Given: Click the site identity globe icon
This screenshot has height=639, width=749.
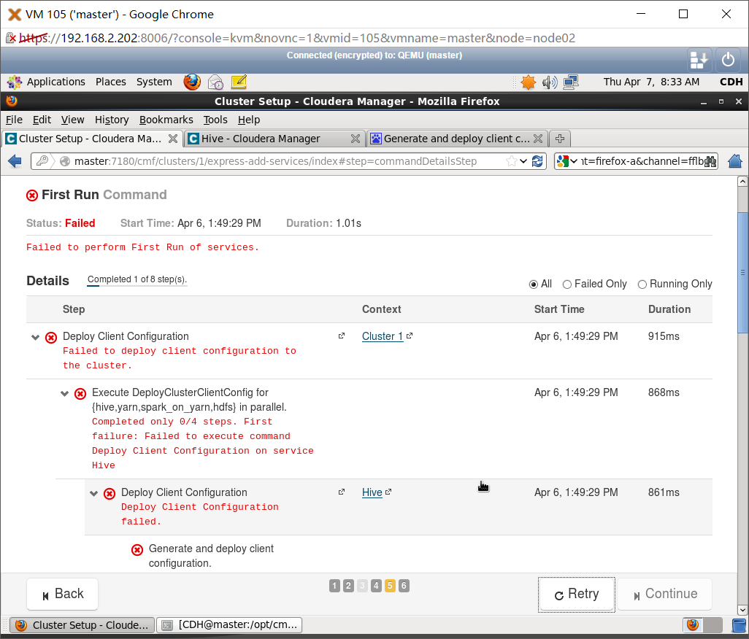Looking at the screenshot, I should (65, 161).
